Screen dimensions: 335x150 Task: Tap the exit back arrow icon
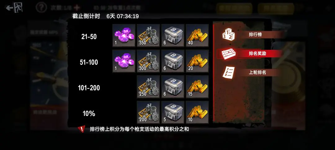[x=14, y=8]
